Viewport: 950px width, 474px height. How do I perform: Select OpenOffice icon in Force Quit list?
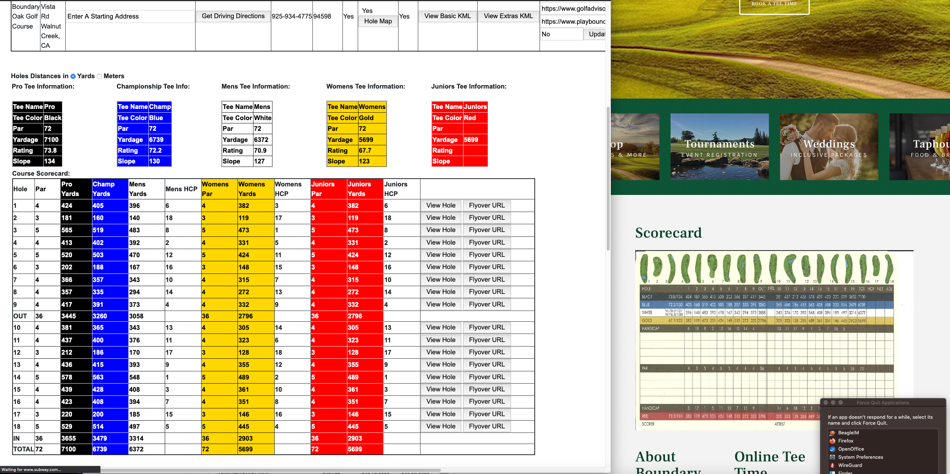[x=832, y=449]
